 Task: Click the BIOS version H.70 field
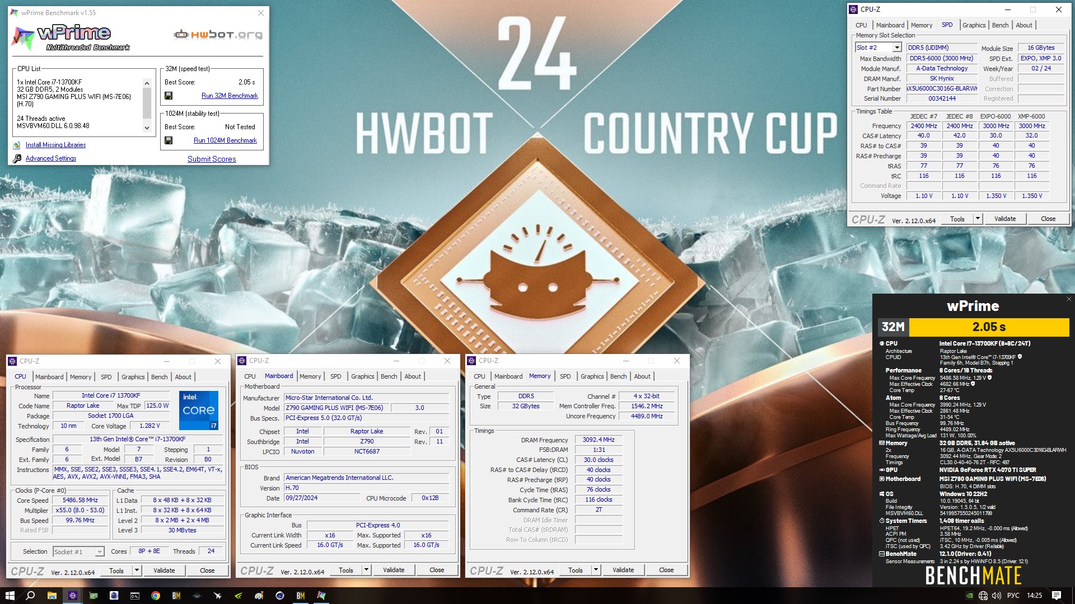click(x=366, y=488)
